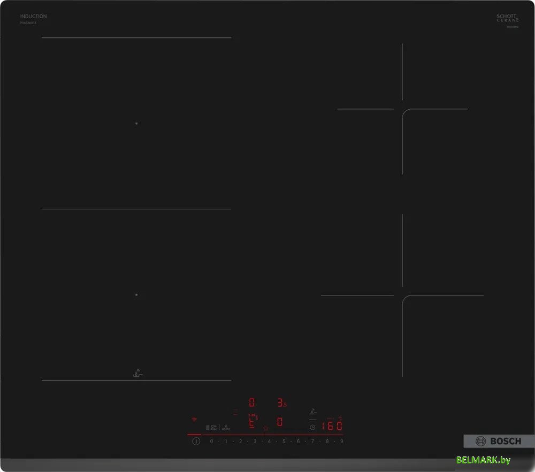Select power level 7 on the scale
The height and width of the screenshot is (472, 535).
point(312,441)
